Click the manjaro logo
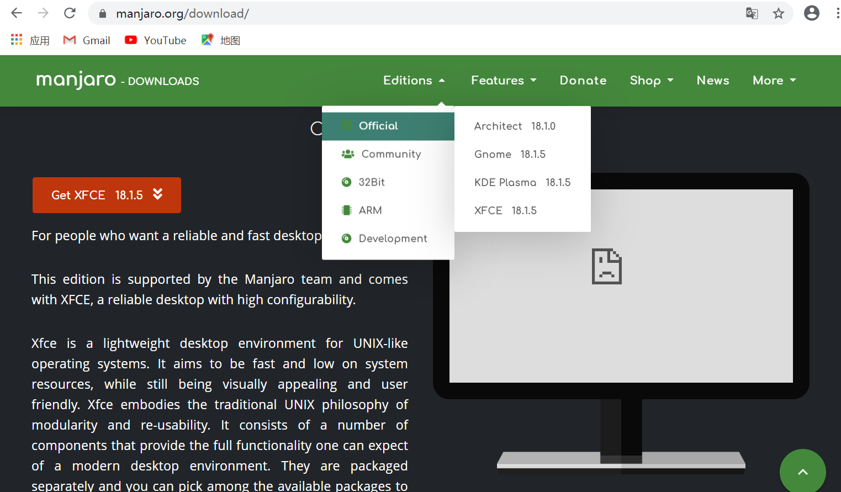 pos(76,80)
